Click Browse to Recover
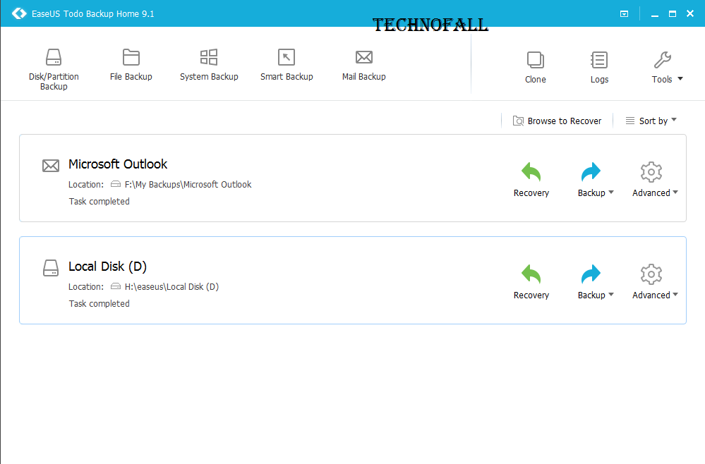 [557, 121]
